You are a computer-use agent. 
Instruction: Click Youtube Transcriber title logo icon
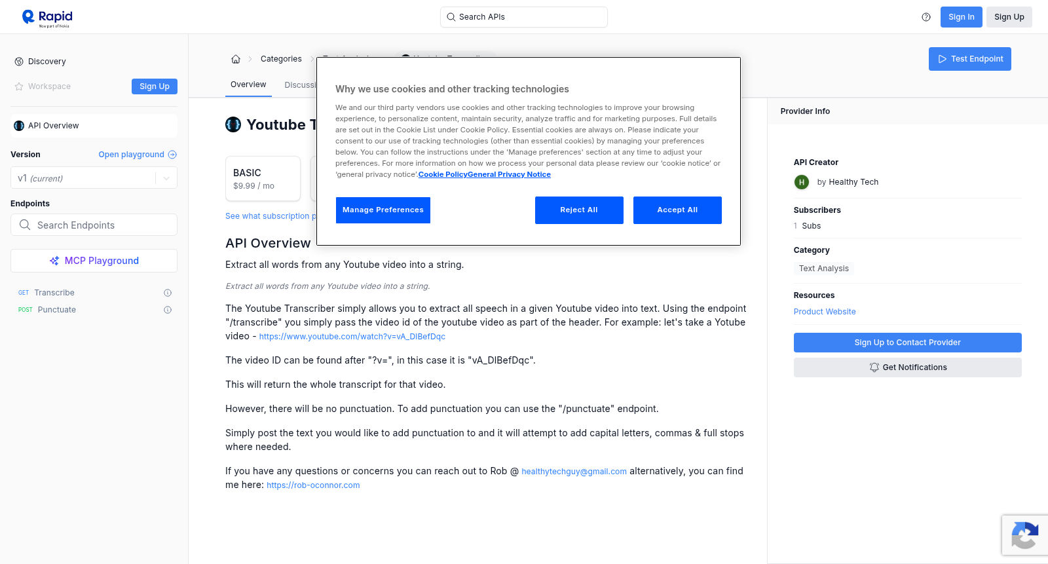(233, 124)
